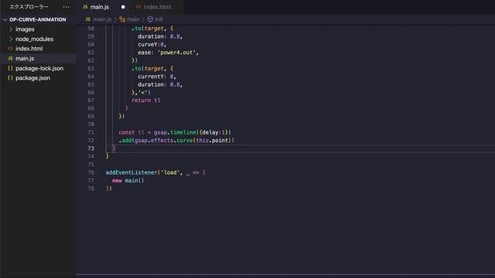Switch to the main.js editor tab
This screenshot has width=495, height=278.
point(100,7)
